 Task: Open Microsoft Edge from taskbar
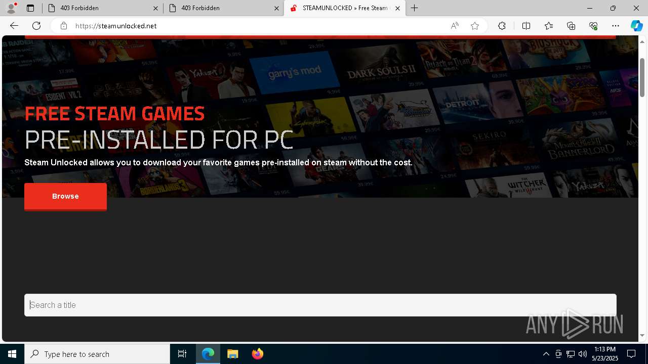click(208, 354)
